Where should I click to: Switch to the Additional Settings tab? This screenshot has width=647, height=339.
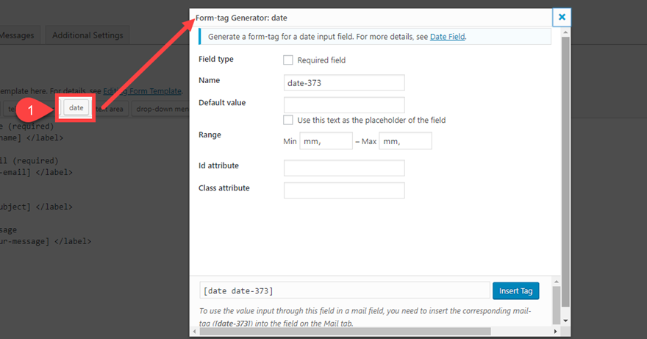click(88, 35)
